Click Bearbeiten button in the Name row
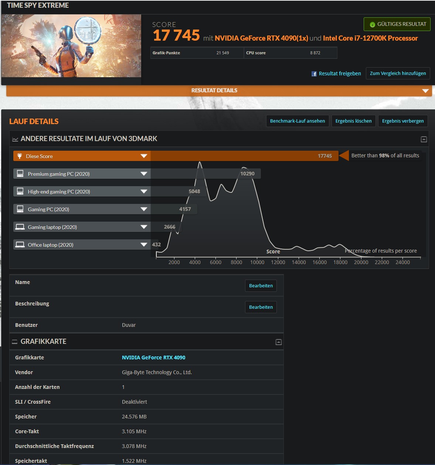435x465 pixels. coord(261,286)
